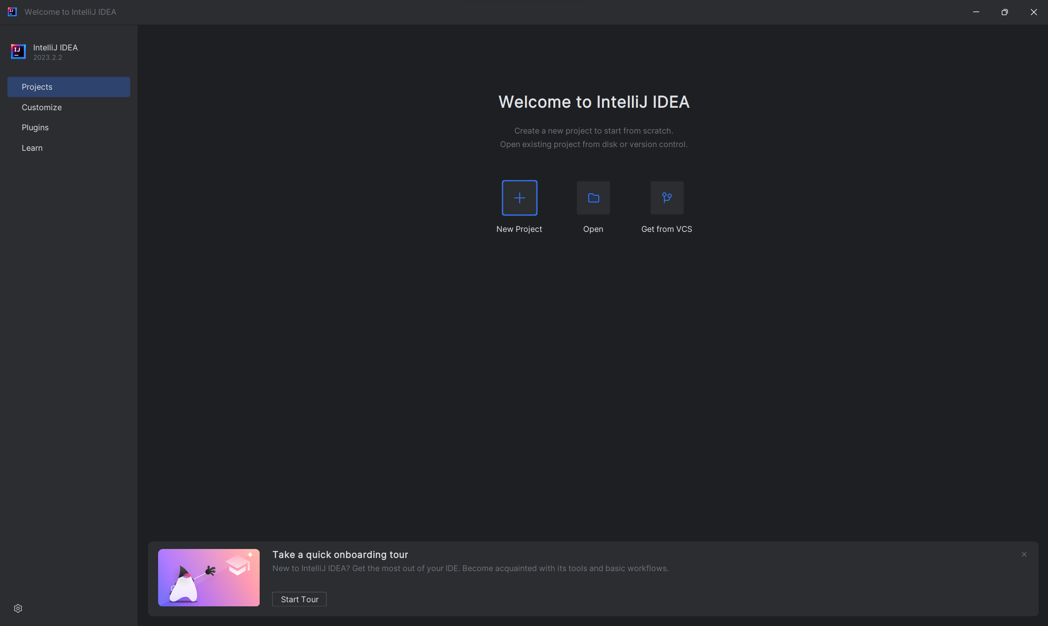The image size is (1048, 626).
Task: Close the Welcome to IntelliJ IDEA window
Action: click(x=1034, y=12)
